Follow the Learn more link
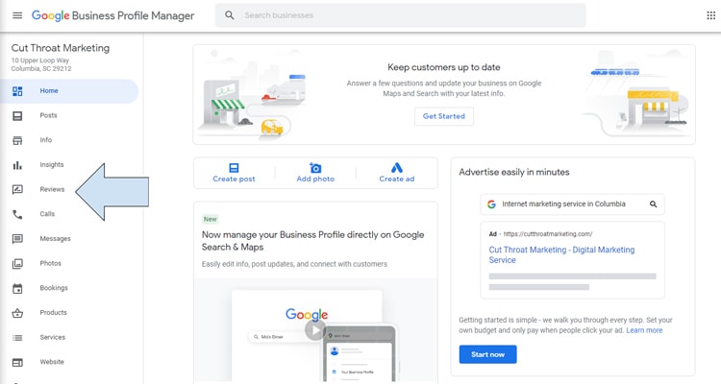721x384 pixels. [644, 330]
